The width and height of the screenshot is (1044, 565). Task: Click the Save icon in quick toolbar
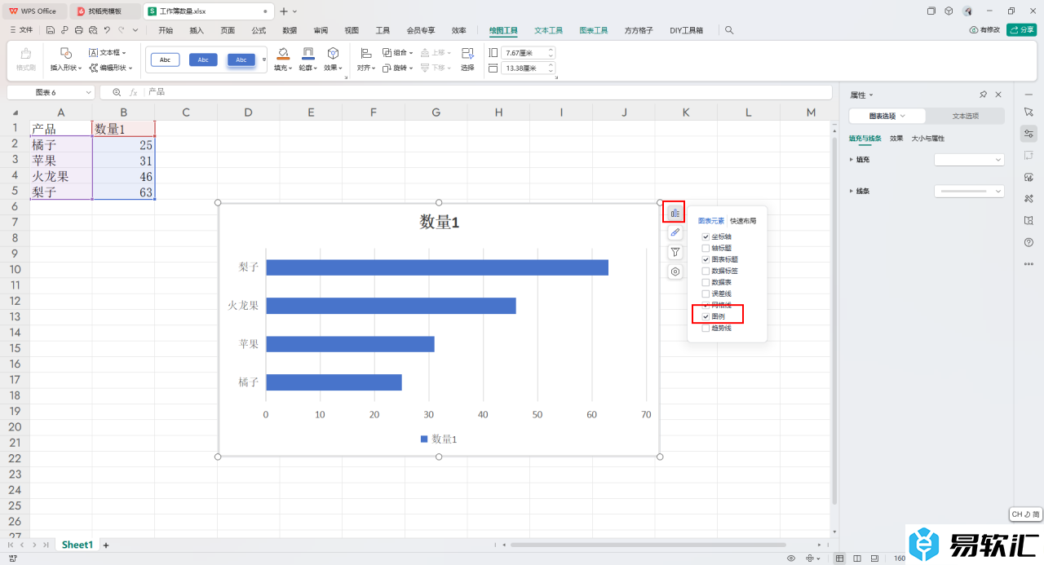(x=51, y=30)
